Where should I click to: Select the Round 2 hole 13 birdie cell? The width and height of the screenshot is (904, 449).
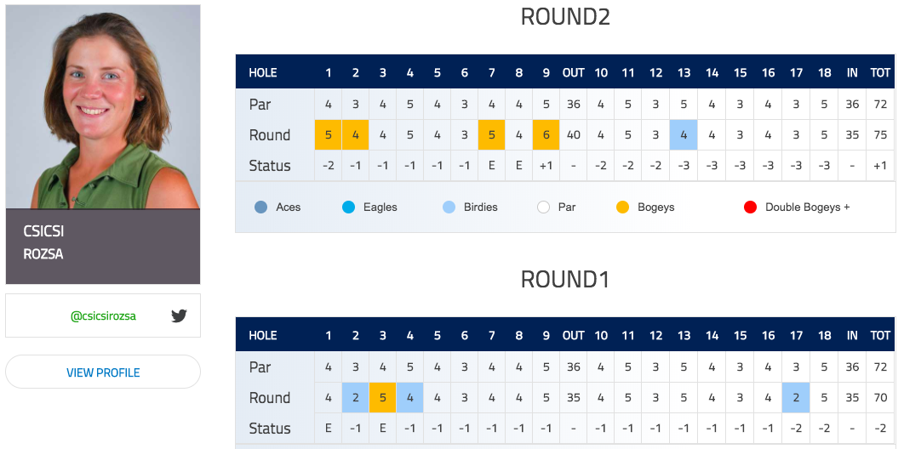[x=684, y=134]
